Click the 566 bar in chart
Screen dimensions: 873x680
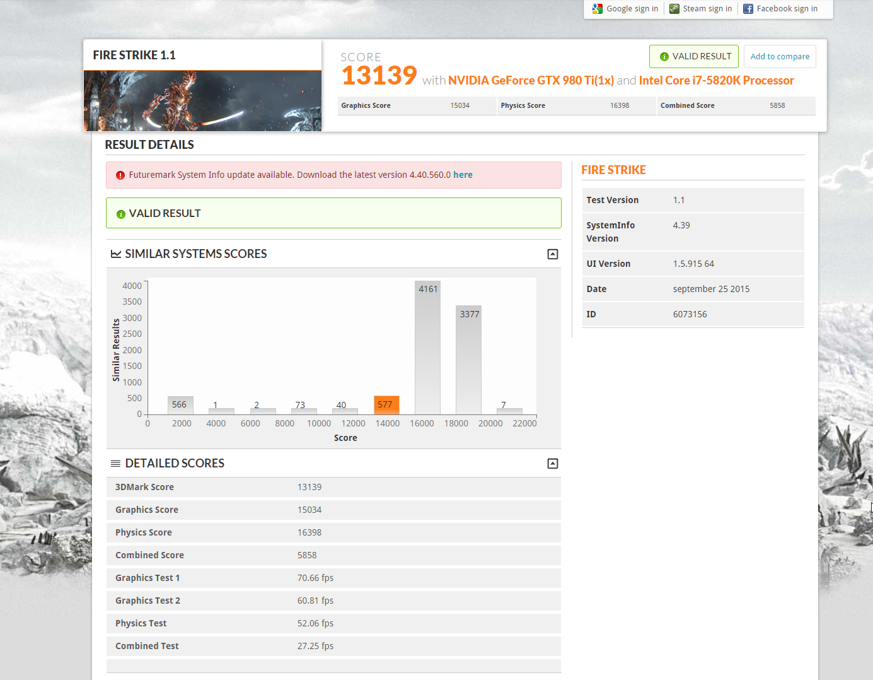point(180,405)
